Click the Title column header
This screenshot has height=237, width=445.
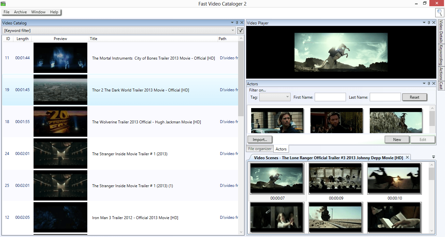click(x=153, y=38)
